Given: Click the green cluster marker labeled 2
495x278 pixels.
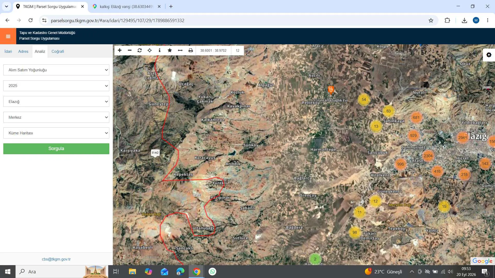Looking at the screenshot, I should (315, 259).
